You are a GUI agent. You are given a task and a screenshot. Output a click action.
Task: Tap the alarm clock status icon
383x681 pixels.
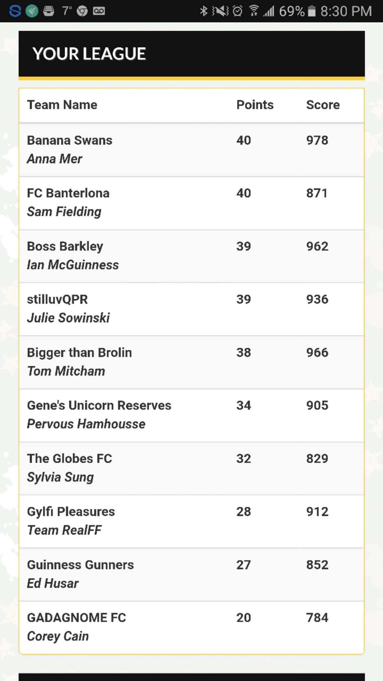pyautogui.click(x=237, y=11)
